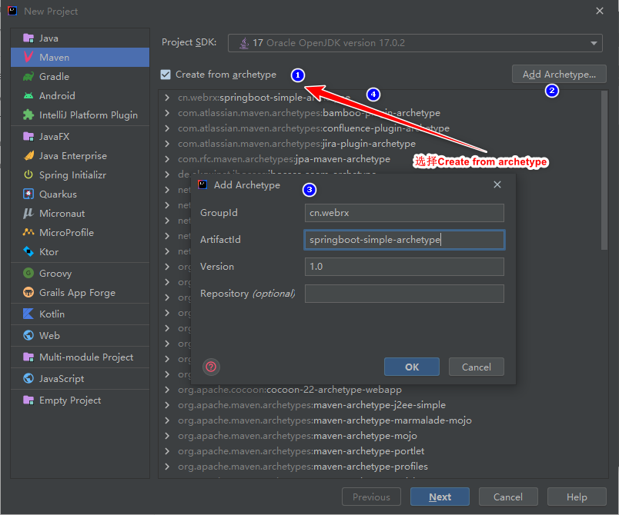Focus the GroupId input field
This screenshot has height=515, width=619.
[x=404, y=213]
